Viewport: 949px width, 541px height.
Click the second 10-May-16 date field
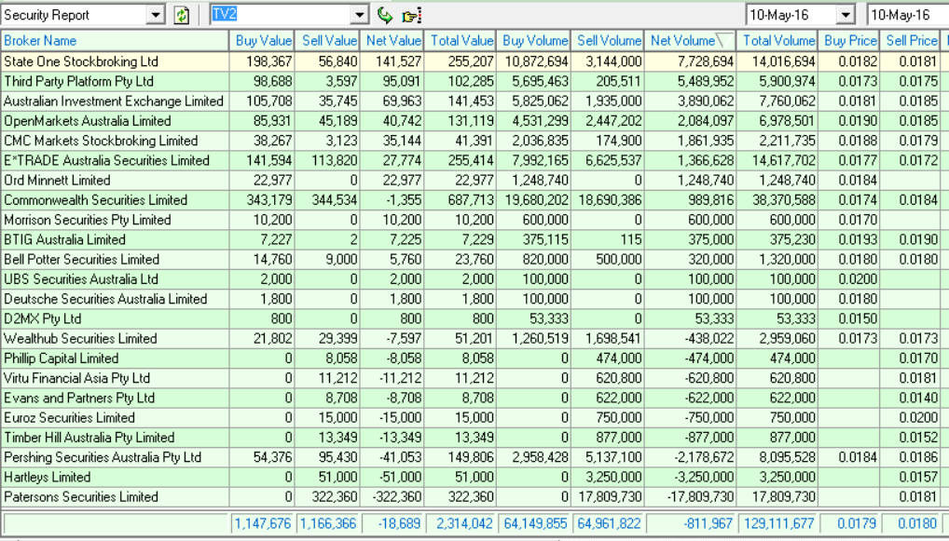pyautogui.click(x=907, y=15)
